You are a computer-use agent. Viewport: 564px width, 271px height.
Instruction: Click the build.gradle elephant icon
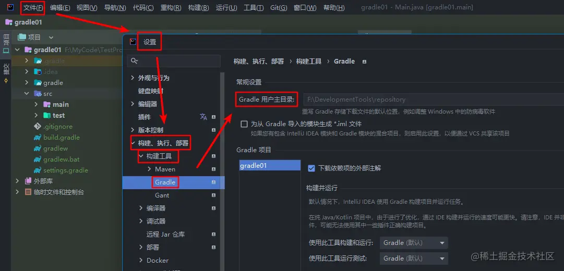(x=38, y=137)
